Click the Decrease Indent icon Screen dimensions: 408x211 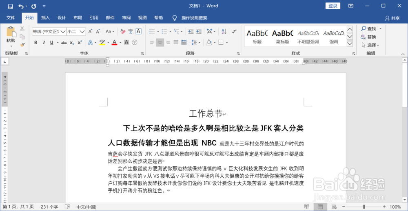(191, 31)
